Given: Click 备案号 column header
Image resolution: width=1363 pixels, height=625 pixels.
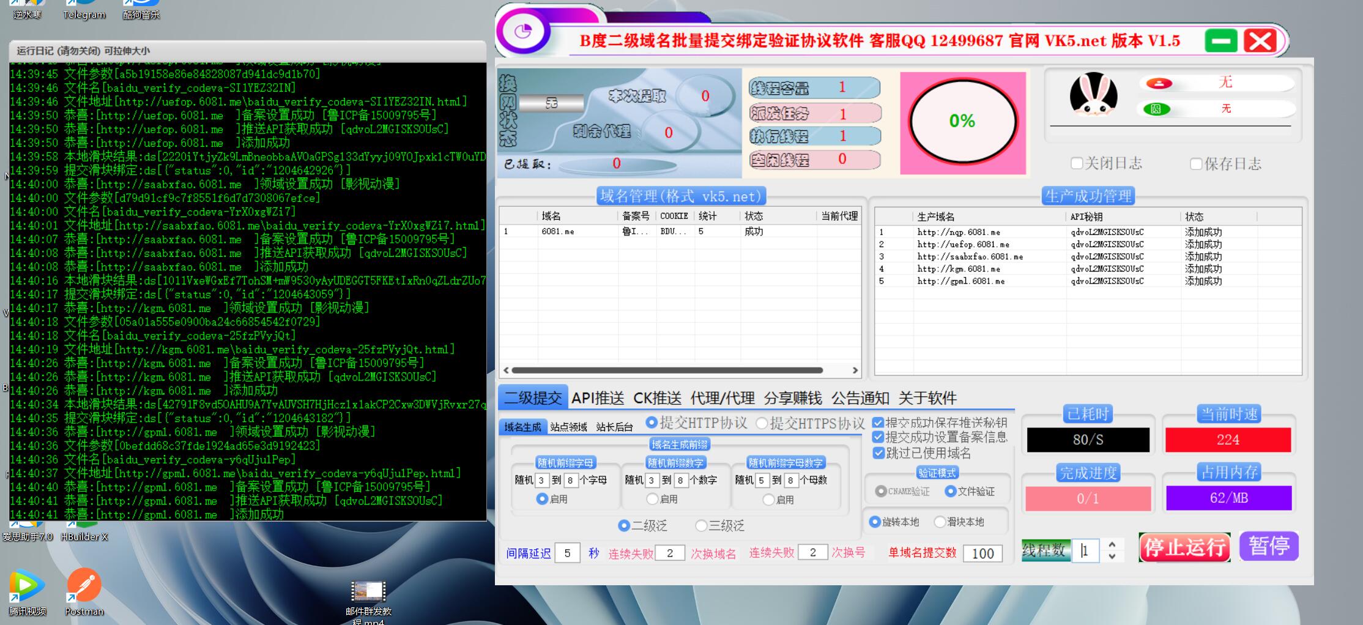Looking at the screenshot, I should coord(636,216).
